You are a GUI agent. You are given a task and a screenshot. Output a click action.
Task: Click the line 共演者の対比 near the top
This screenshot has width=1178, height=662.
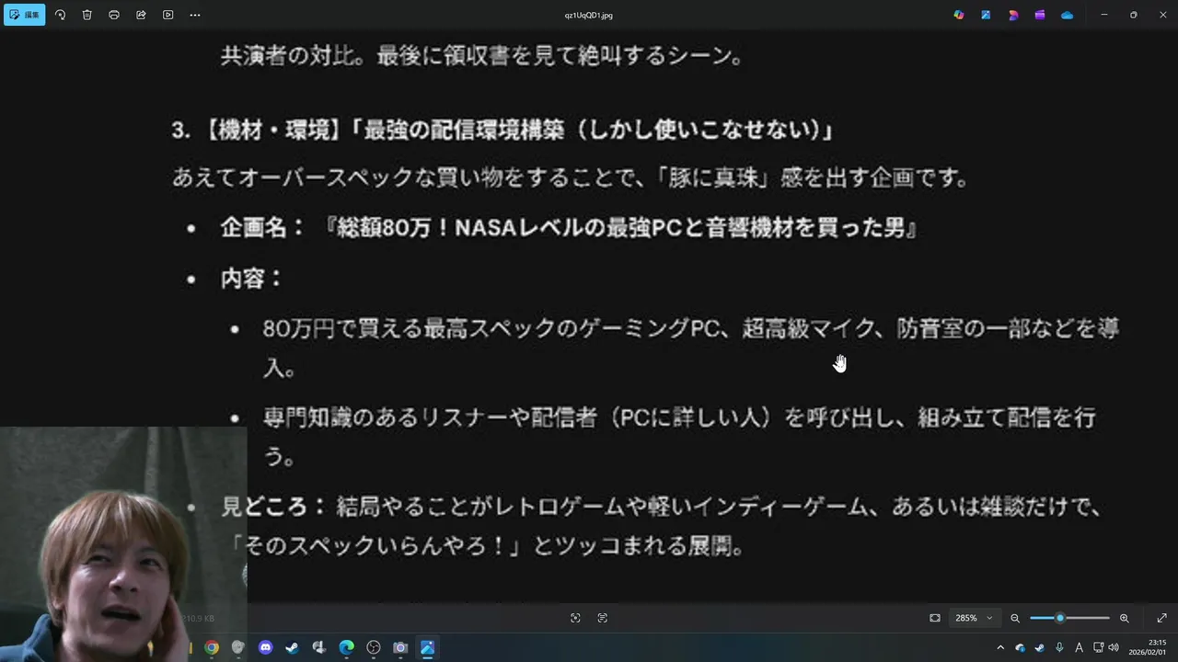click(482, 56)
